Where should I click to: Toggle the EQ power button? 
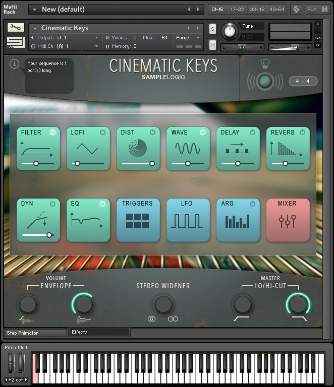[x=102, y=204]
